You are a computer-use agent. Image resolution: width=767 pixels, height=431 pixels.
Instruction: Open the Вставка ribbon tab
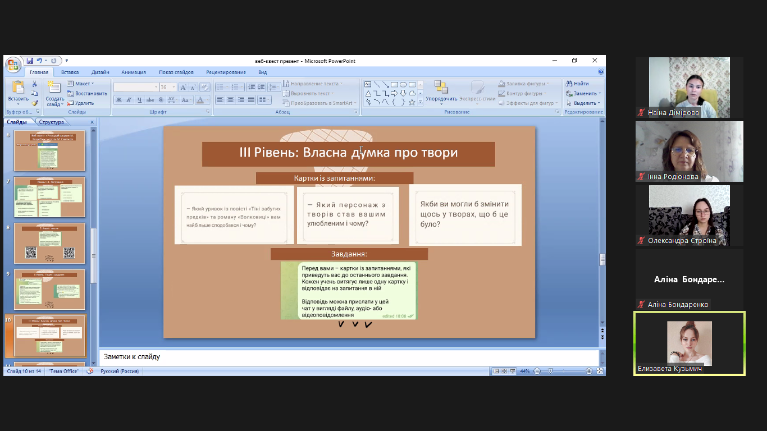pos(70,72)
